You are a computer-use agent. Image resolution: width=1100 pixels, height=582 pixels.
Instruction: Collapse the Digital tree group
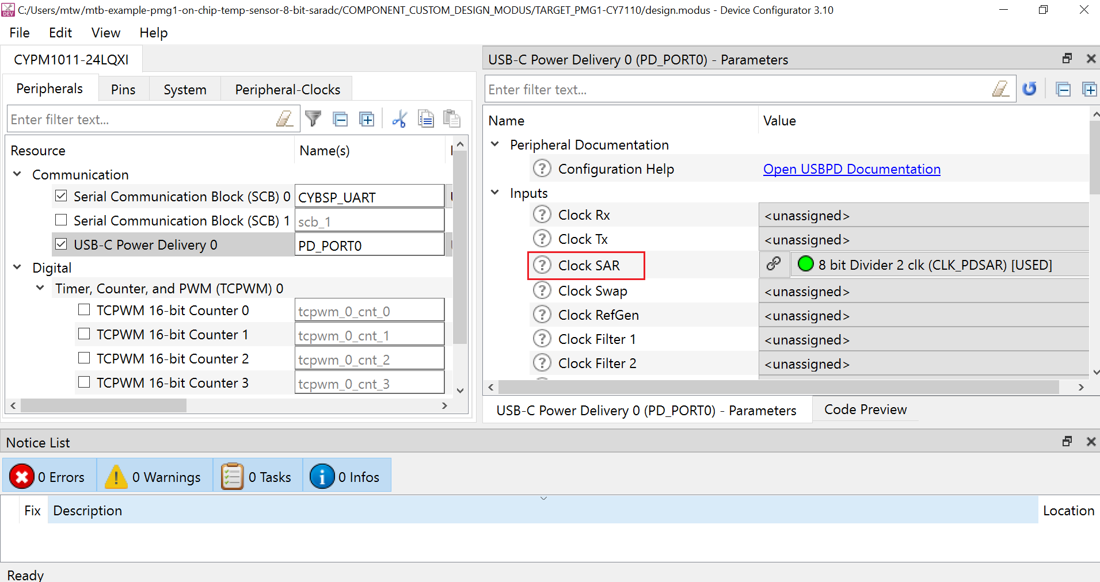17,267
